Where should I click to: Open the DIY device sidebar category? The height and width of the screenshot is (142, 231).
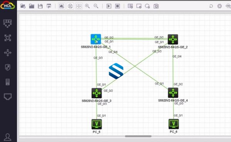(x=7, y=24)
